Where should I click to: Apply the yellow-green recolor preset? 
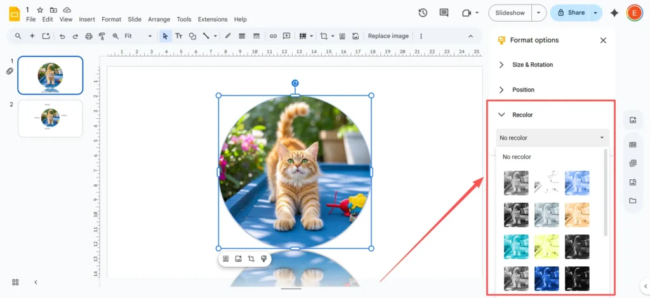[x=547, y=247]
